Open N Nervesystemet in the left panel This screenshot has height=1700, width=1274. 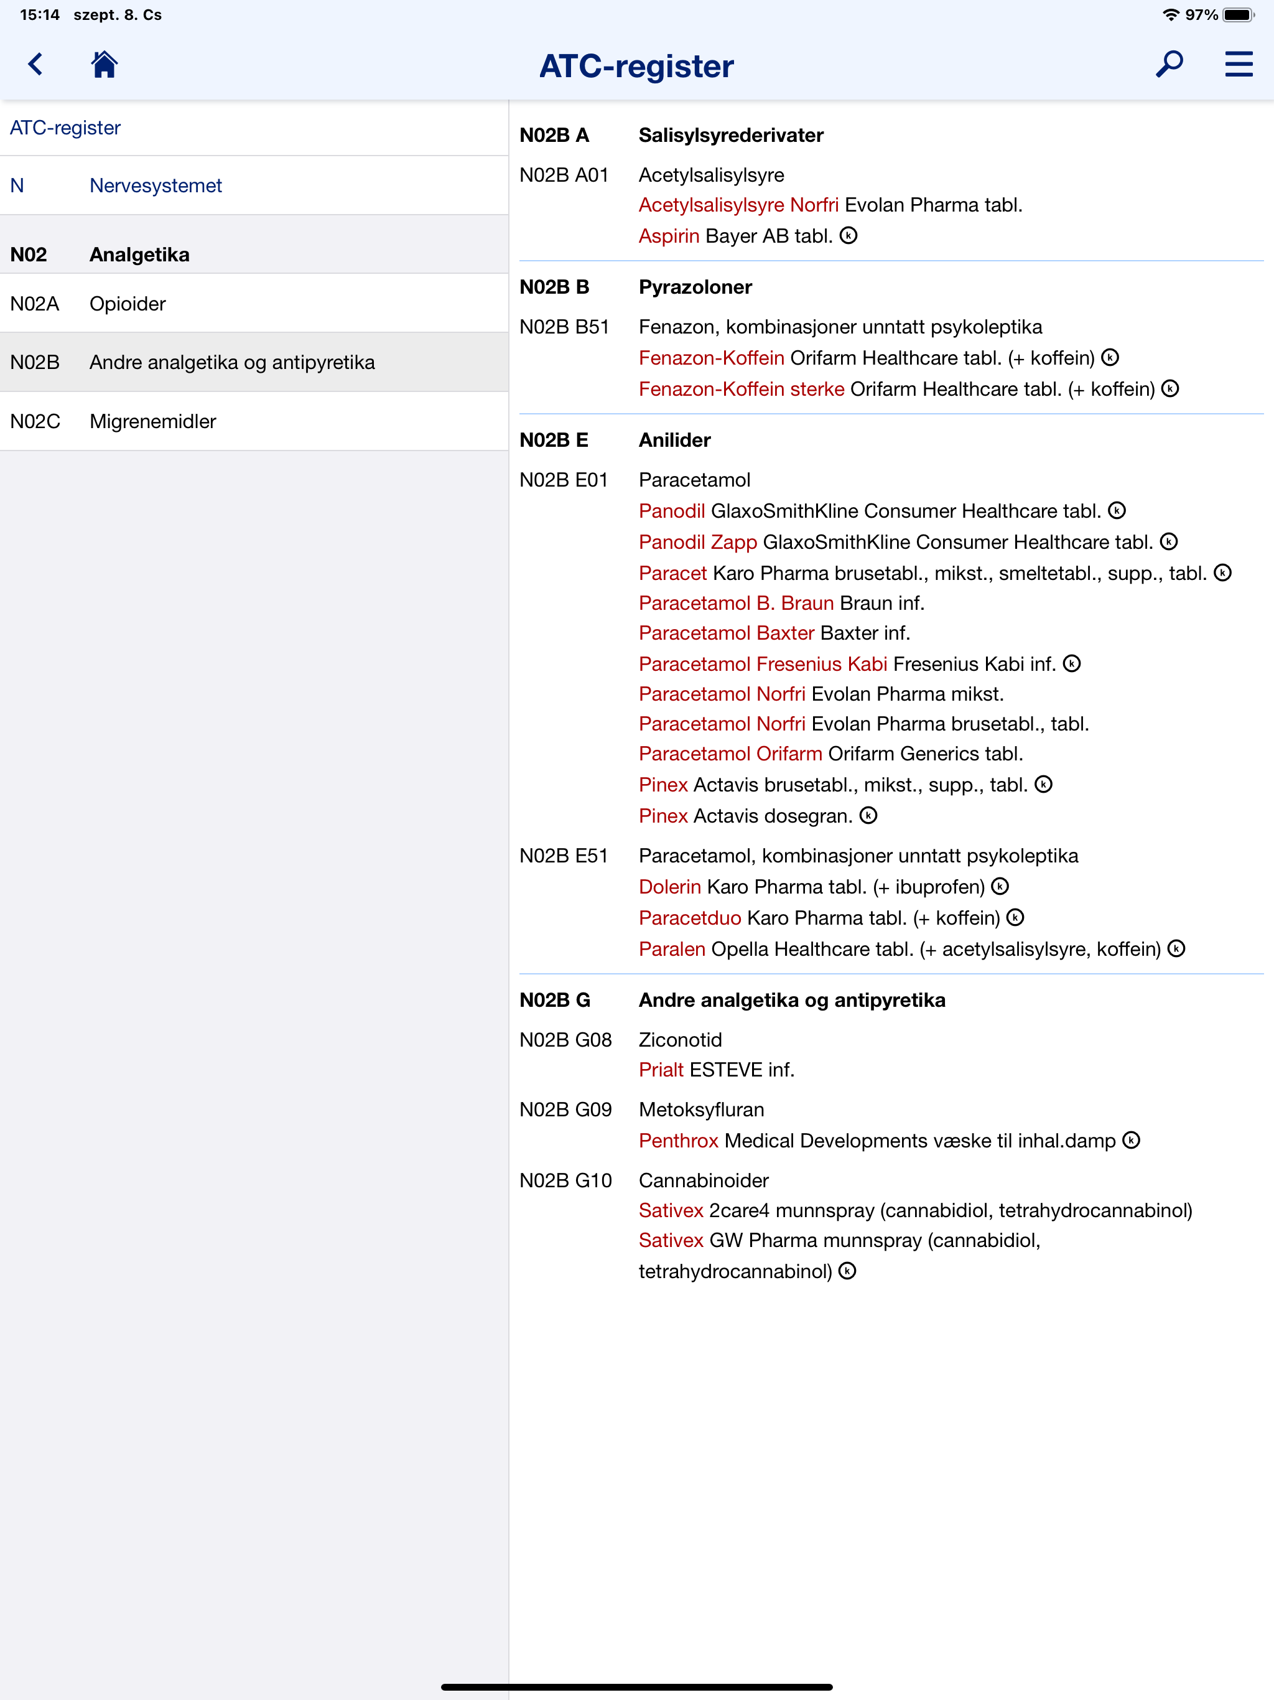(156, 184)
